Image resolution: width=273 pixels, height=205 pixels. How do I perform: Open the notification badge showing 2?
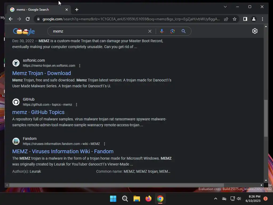[x=265, y=199]
